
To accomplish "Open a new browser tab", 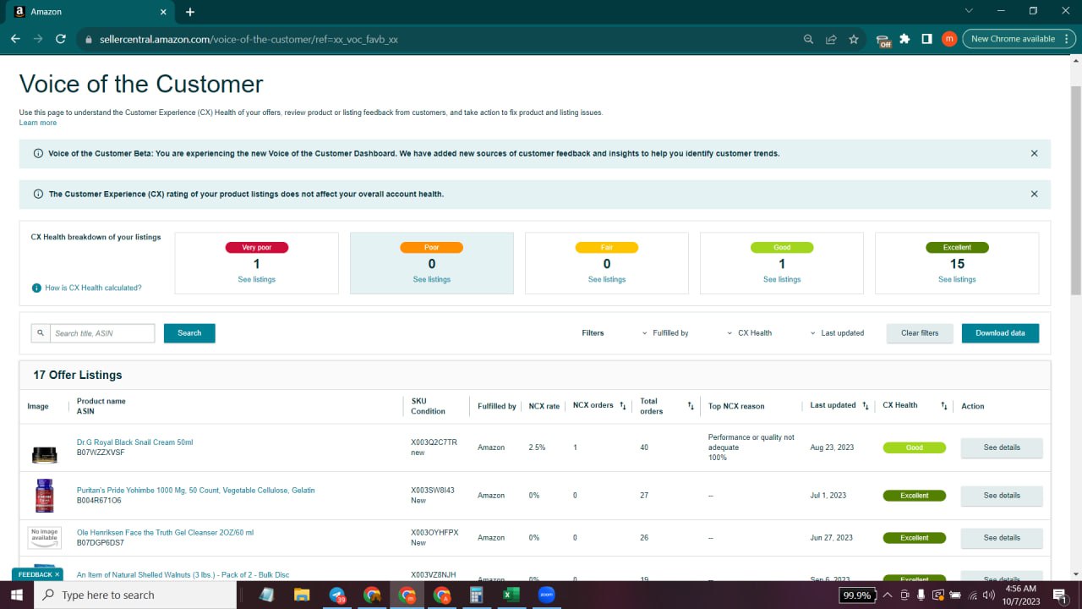I will (190, 12).
